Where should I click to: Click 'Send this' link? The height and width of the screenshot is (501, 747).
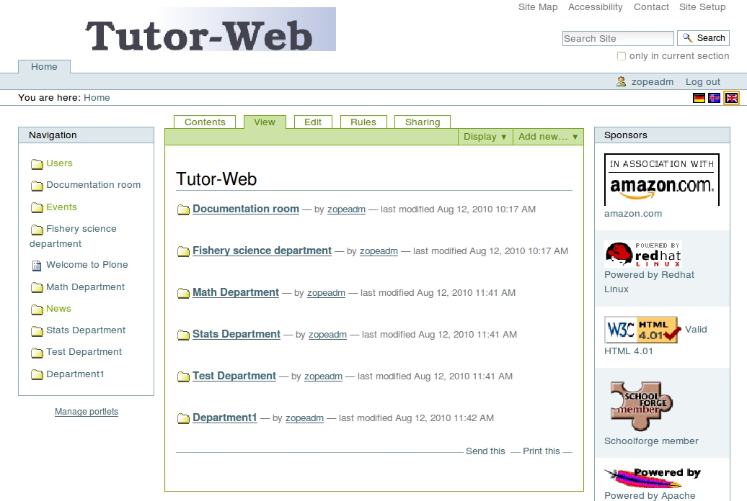click(x=485, y=451)
